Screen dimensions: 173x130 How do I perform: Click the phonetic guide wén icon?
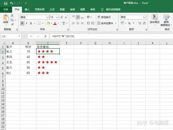coord(64,23)
